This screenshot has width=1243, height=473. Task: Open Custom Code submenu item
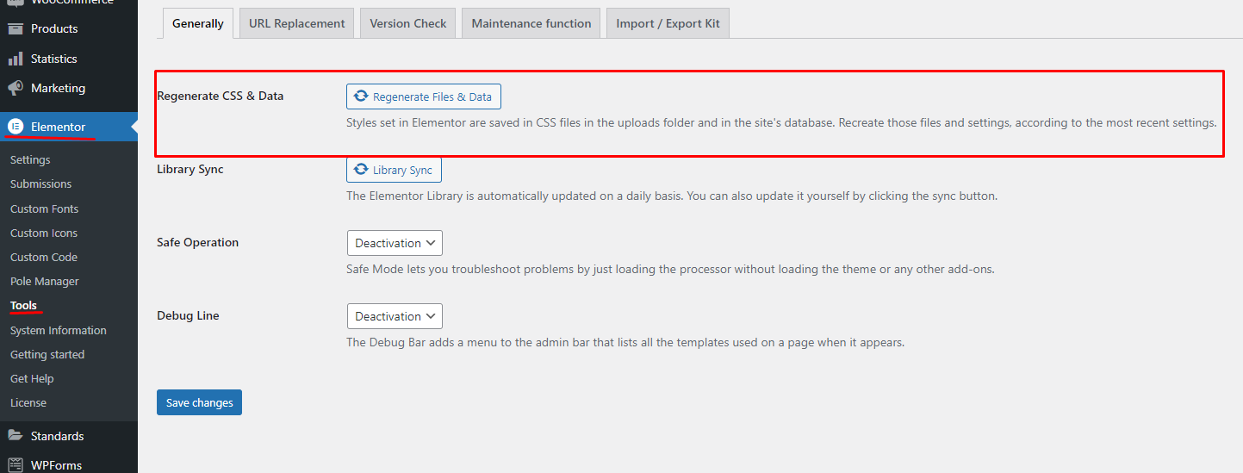point(44,257)
